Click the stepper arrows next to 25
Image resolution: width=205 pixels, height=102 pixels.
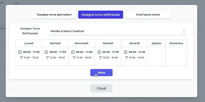tap(22, 3)
